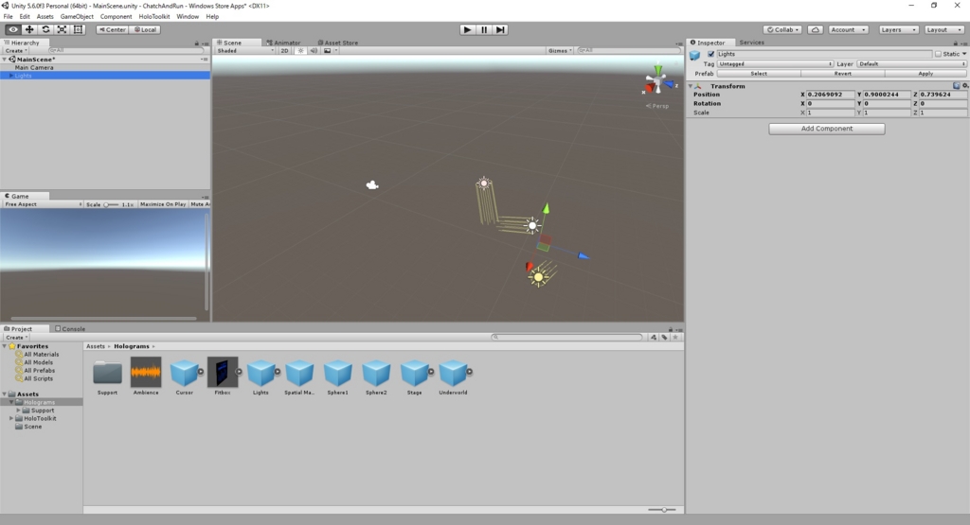Click search by type icon in Project
Image resolution: width=970 pixels, height=525 pixels.
[654, 338]
